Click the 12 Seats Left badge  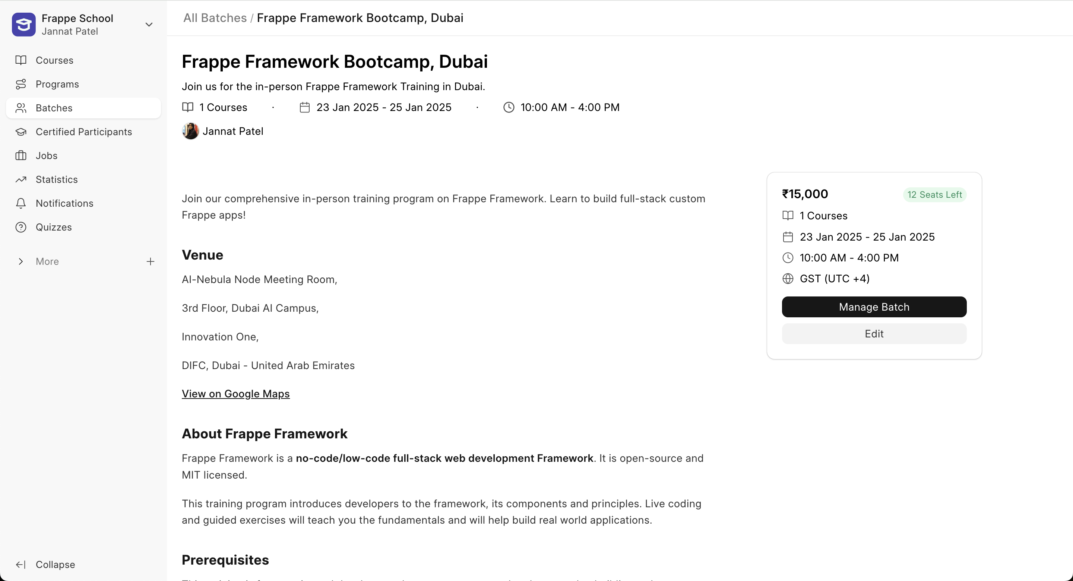[x=934, y=195]
